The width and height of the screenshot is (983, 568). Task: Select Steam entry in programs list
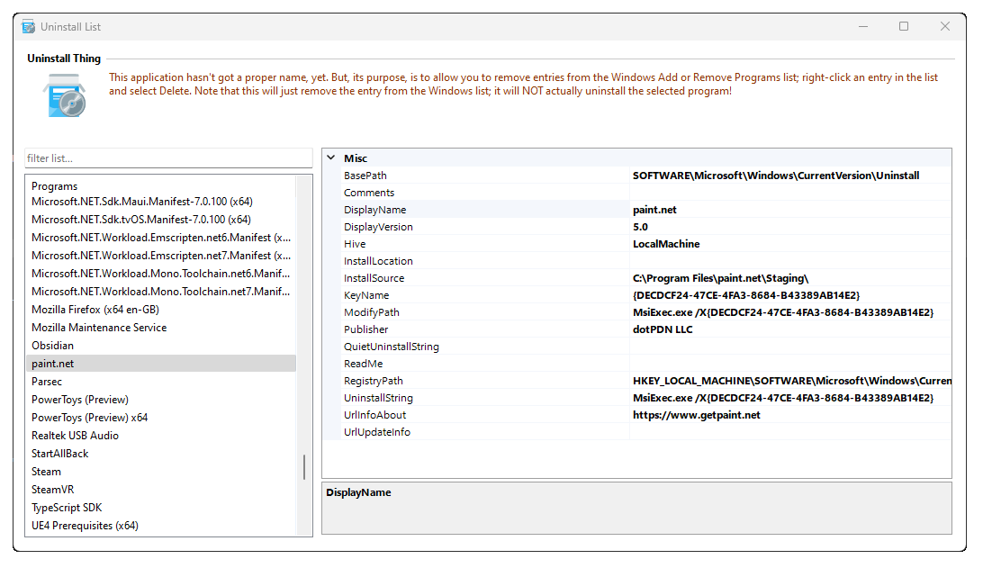click(47, 472)
